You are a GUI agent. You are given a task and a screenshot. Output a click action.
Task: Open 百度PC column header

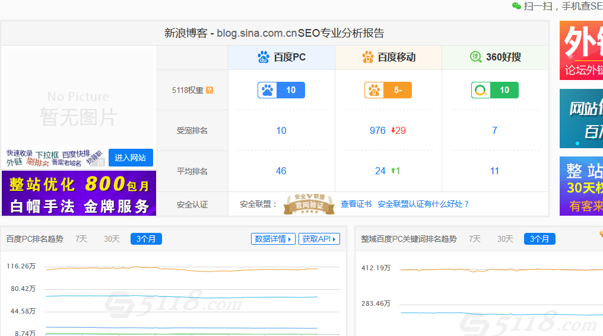tap(281, 57)
